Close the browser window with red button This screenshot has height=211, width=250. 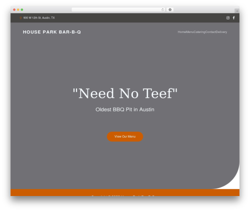click(x=14, y=10)
